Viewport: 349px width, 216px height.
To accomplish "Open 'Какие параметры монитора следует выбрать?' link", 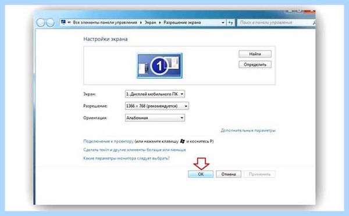I will pyautogui.click(x=126, y=158).
